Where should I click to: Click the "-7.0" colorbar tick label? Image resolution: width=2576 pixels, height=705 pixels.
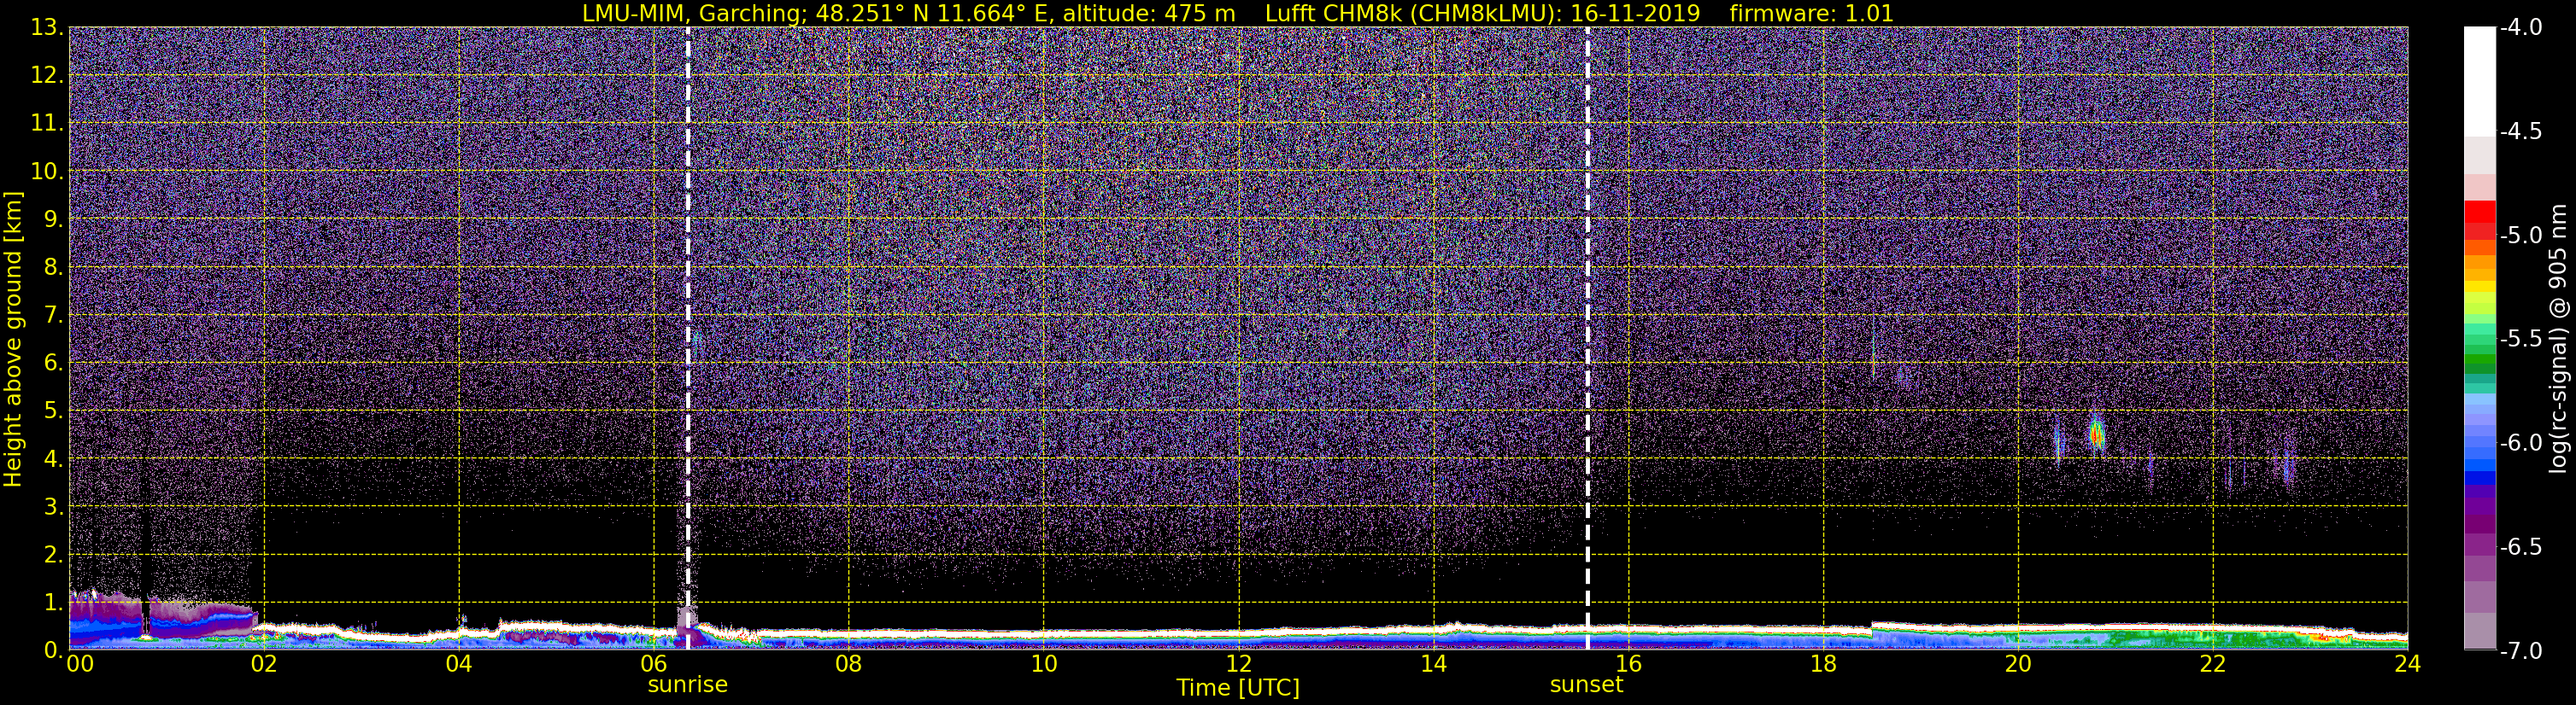pos(2520,650)
